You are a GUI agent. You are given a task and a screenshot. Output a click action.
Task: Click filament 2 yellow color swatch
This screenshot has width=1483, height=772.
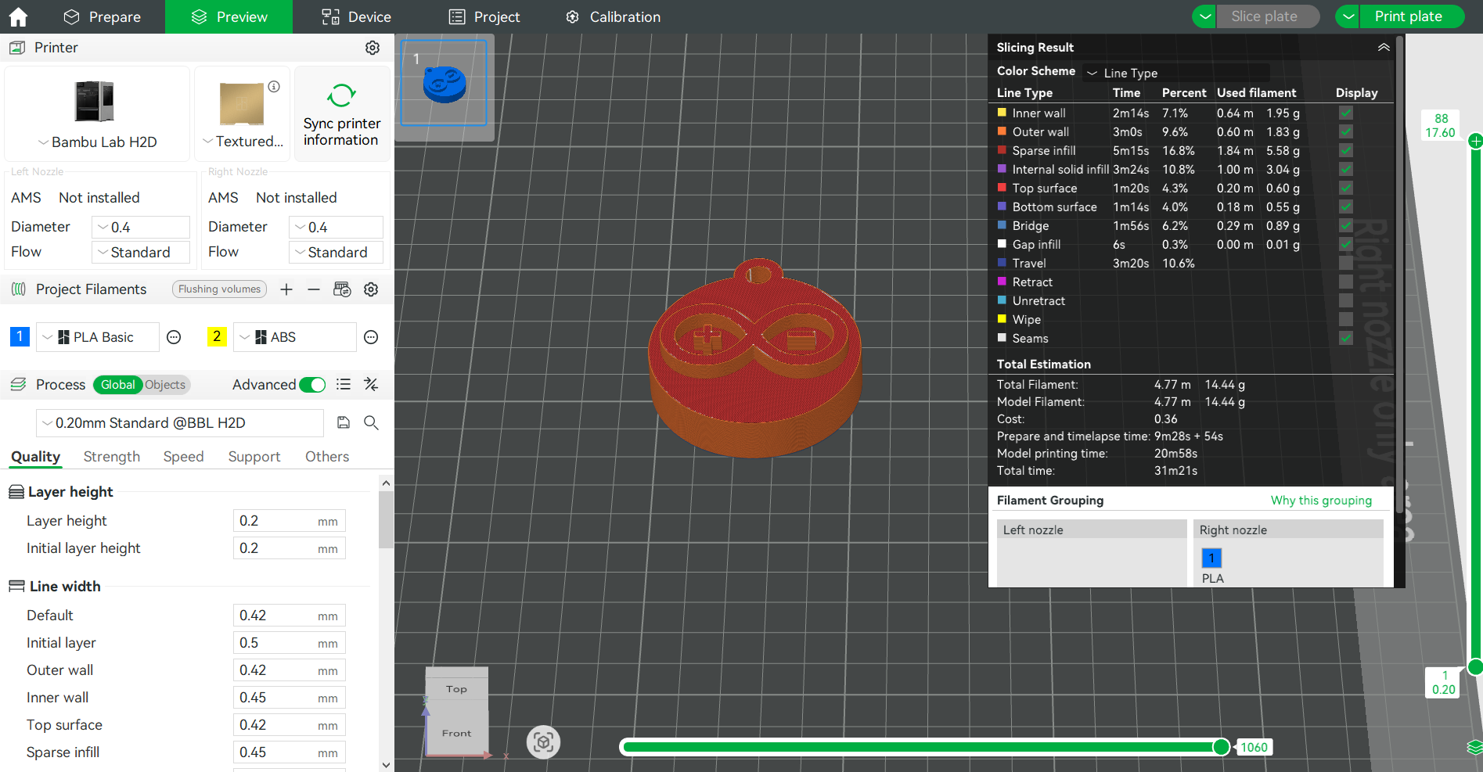tap(217, 337)
